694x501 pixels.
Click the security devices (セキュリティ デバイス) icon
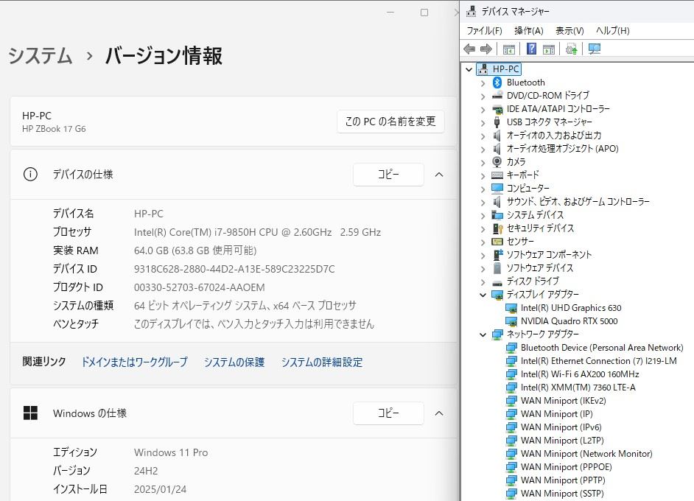pyautogui.click(x=497, y=228)
